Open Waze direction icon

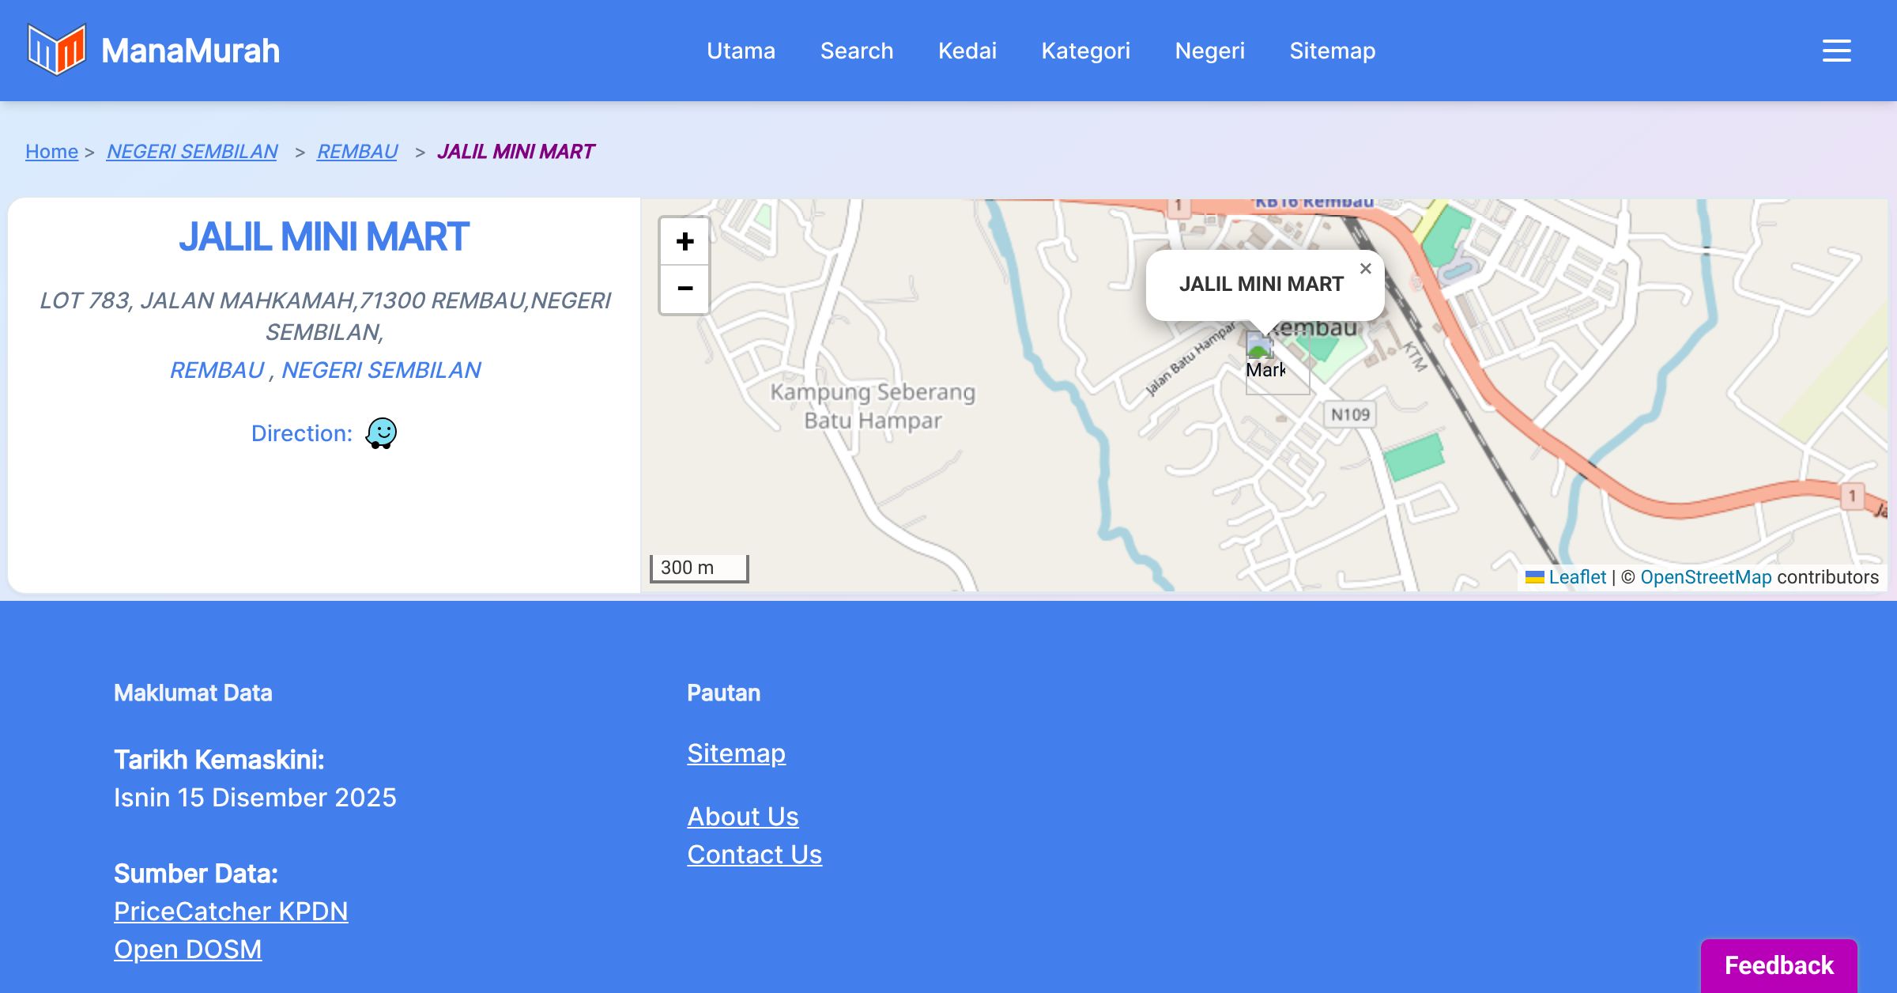[381, 433]
